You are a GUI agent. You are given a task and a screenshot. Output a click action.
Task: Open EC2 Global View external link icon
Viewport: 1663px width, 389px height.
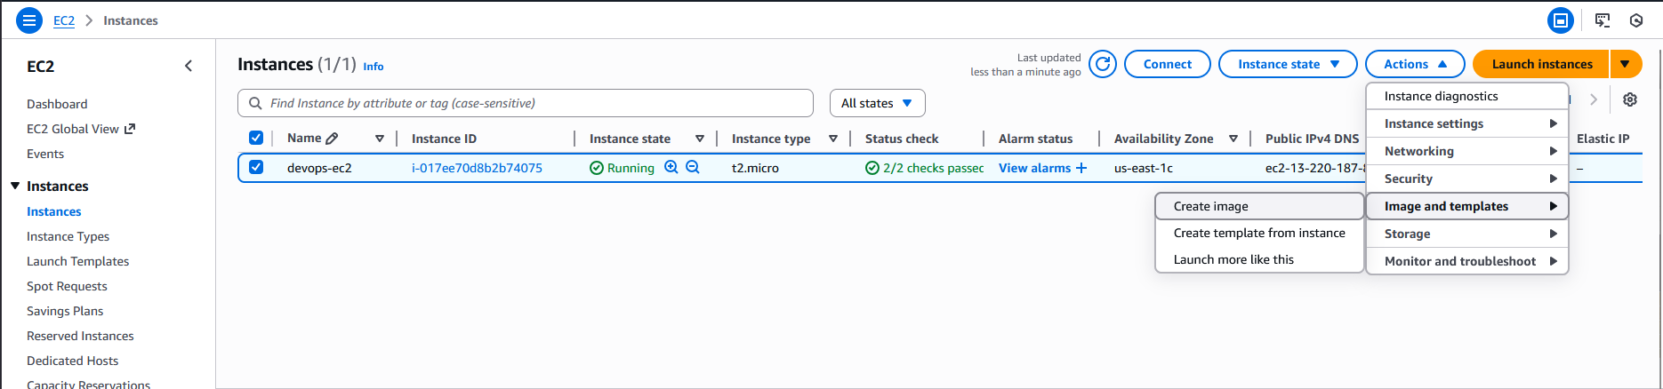coord(130,129)
